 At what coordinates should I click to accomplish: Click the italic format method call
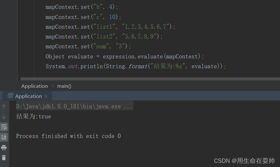point(138,66)
